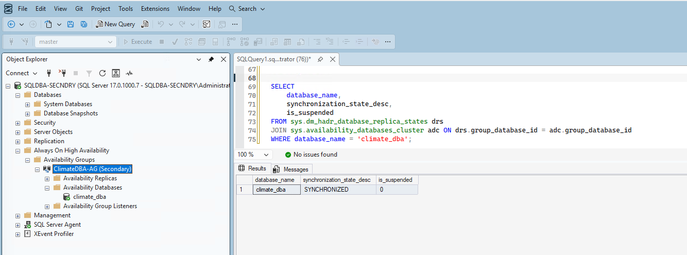Collapse the SQLDBA-SECNDRY server node
The width and height of the screenshot is (687, 255).
8,86
